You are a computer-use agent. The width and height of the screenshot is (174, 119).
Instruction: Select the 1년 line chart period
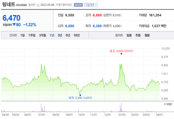point(52,35)
